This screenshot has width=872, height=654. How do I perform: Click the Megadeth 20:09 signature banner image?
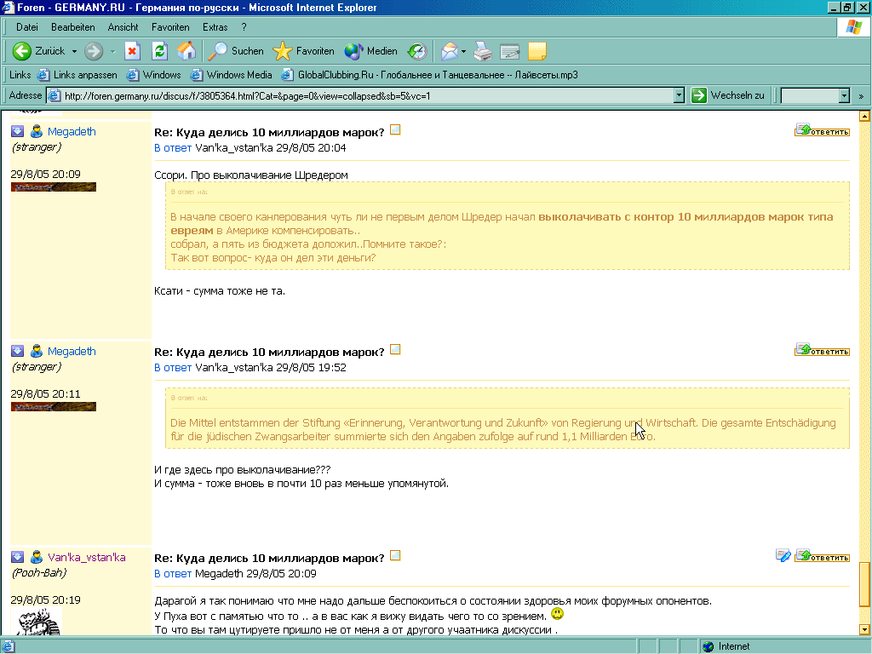pyautogui.click(x=54, y=186)
